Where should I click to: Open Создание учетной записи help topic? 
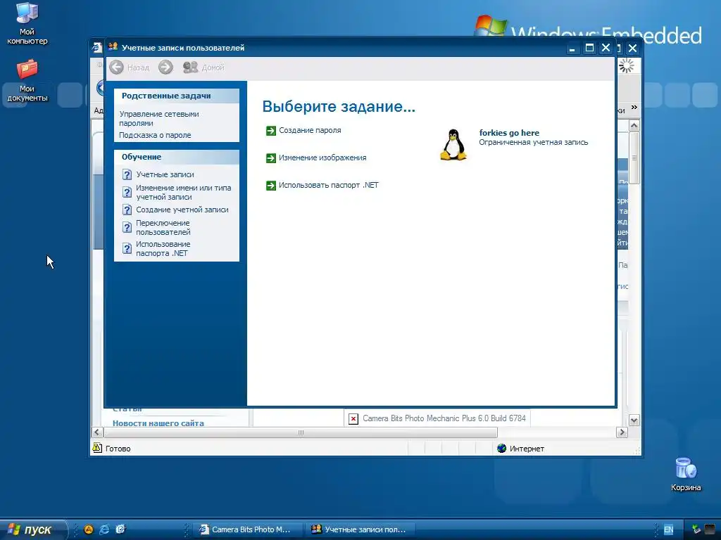pyautogui.click(x=182, y=210)
